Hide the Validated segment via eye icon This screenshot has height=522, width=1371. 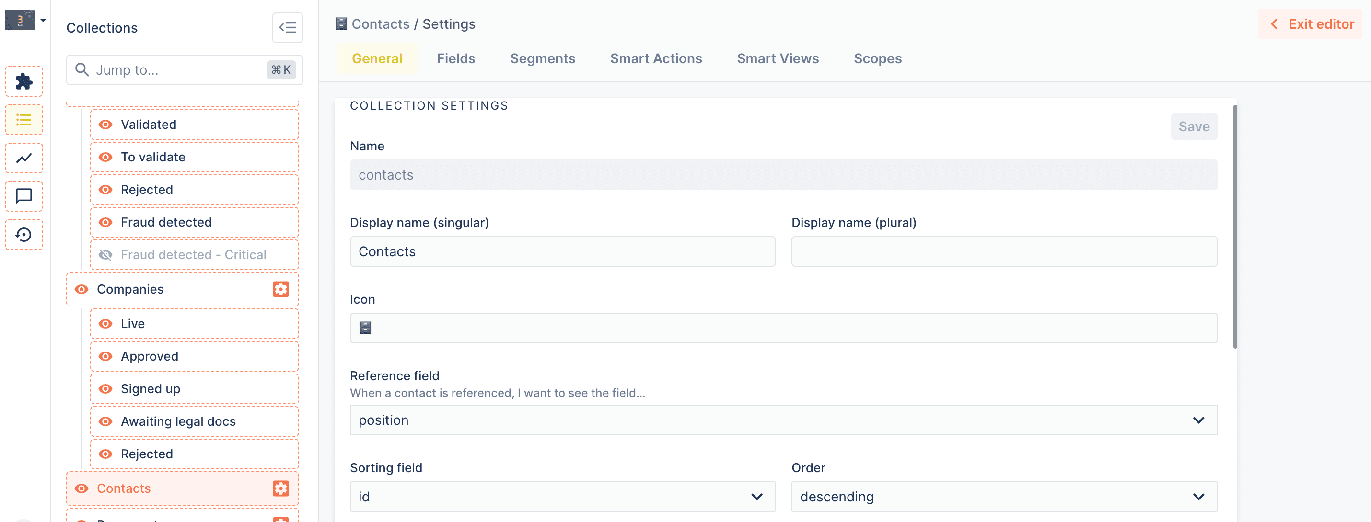point(106,125)
